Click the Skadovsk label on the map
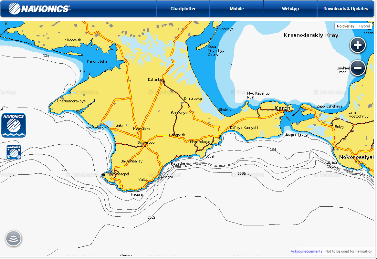 click(x=73, y=40)
